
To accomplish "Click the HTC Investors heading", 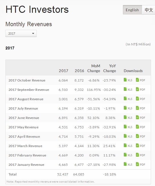I will tap(37, 9).
